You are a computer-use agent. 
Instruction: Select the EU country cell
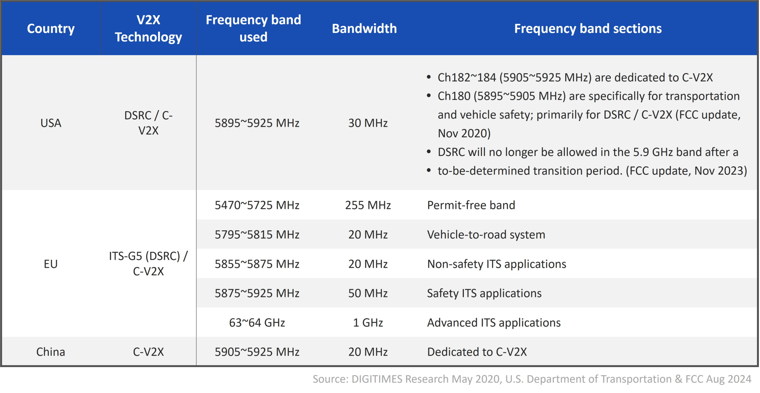(51, 264)
